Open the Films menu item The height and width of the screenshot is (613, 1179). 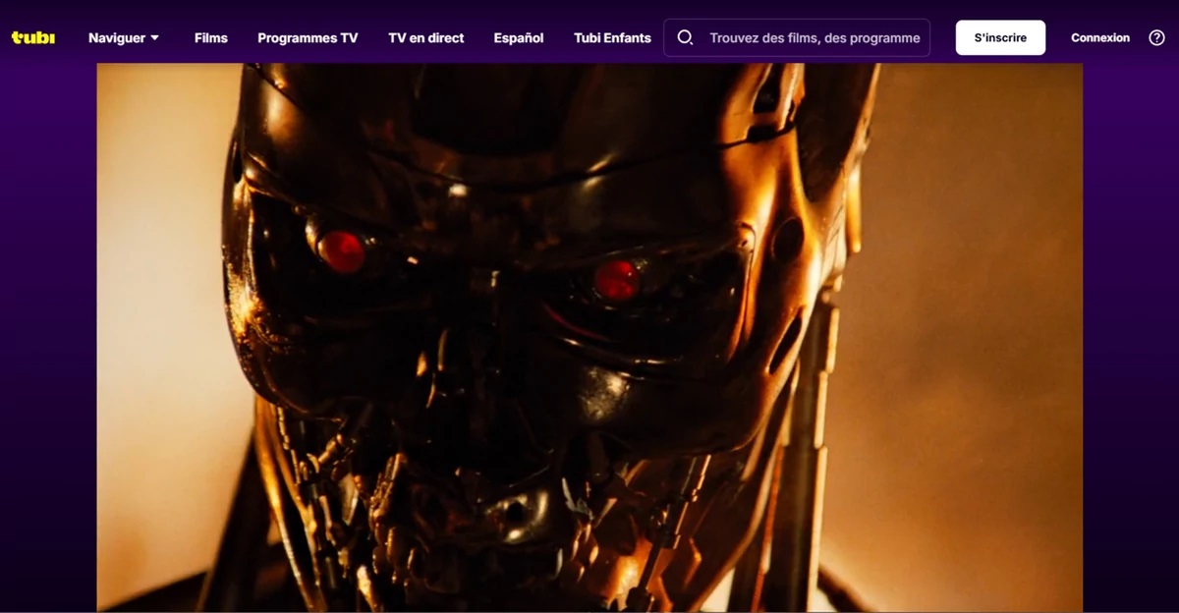(x=209, y=37)
